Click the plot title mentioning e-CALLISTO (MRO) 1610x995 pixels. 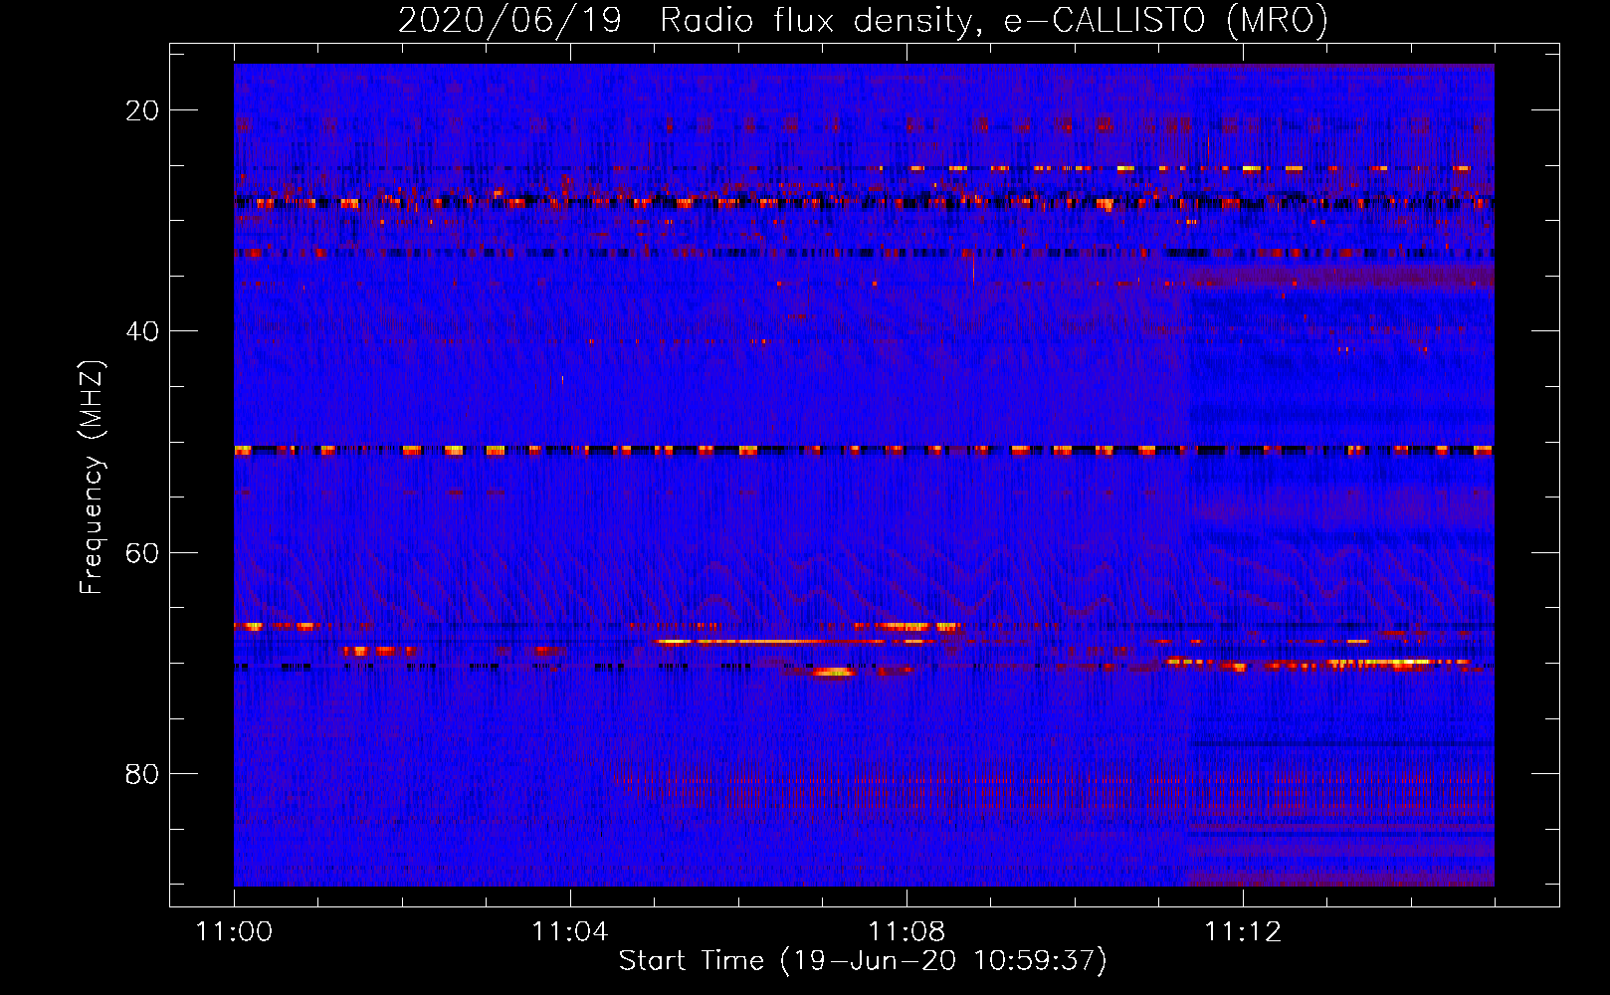(x=863, y=20)
